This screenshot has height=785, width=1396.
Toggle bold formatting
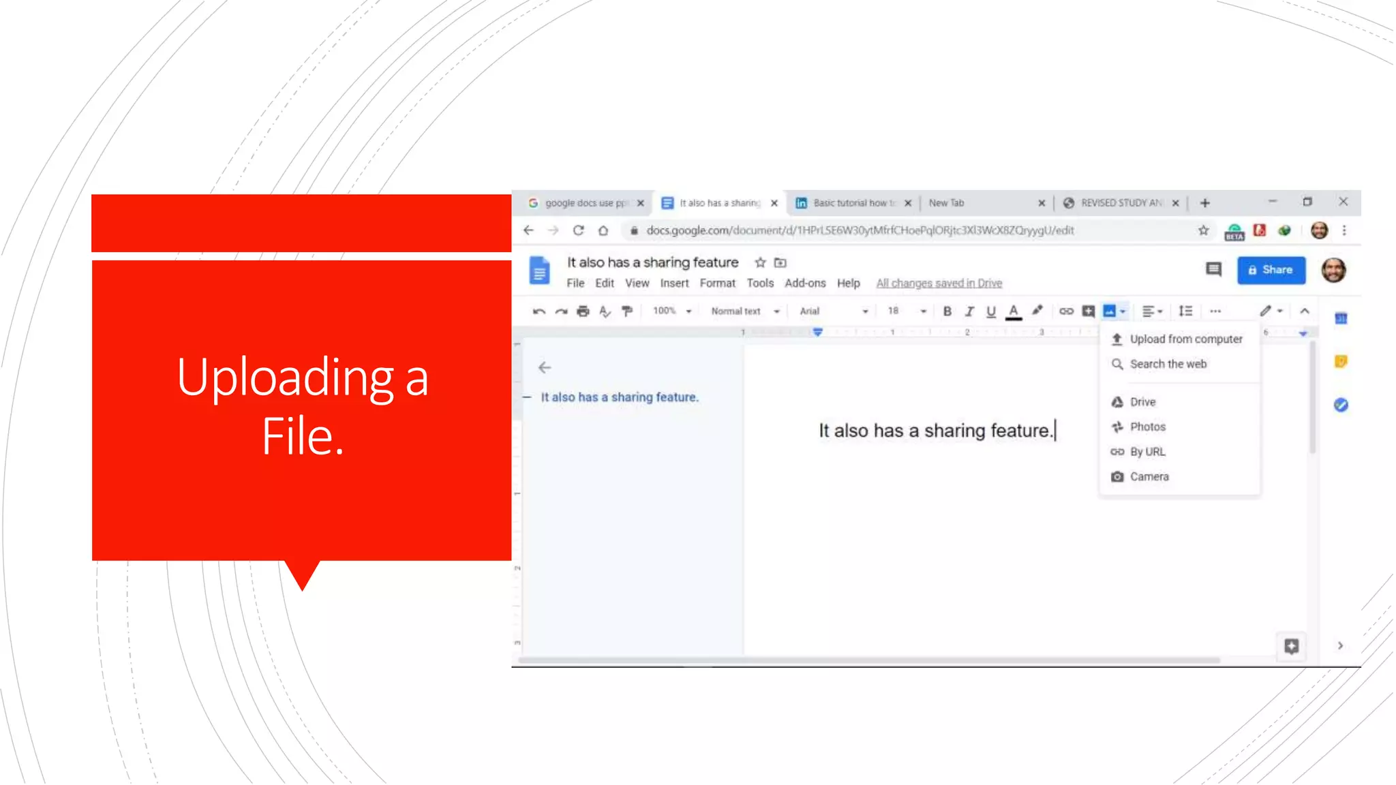coord(947,311)
